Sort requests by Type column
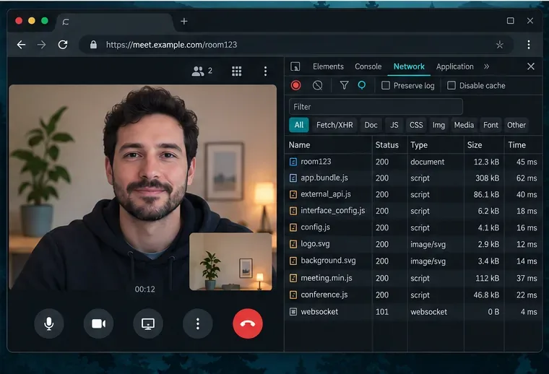The width and height of the screenshot is (549, 374). pyautogui.click(x=436, y=145)
